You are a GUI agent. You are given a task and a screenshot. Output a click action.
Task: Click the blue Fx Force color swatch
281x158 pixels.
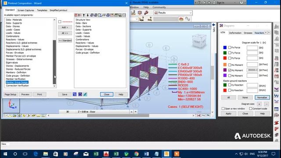[x=225, y=47]
